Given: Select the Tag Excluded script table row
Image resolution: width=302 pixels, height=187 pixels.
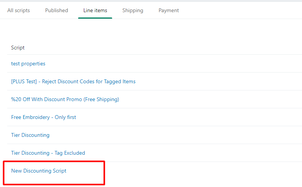Looking at the screenshot, I should (191, 153).
